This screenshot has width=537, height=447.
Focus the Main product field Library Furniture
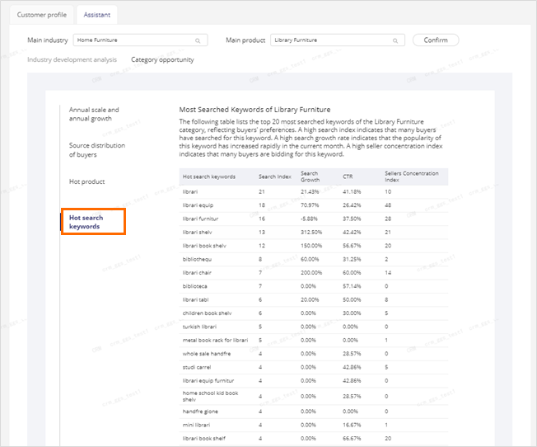click(x=338, y=40)
